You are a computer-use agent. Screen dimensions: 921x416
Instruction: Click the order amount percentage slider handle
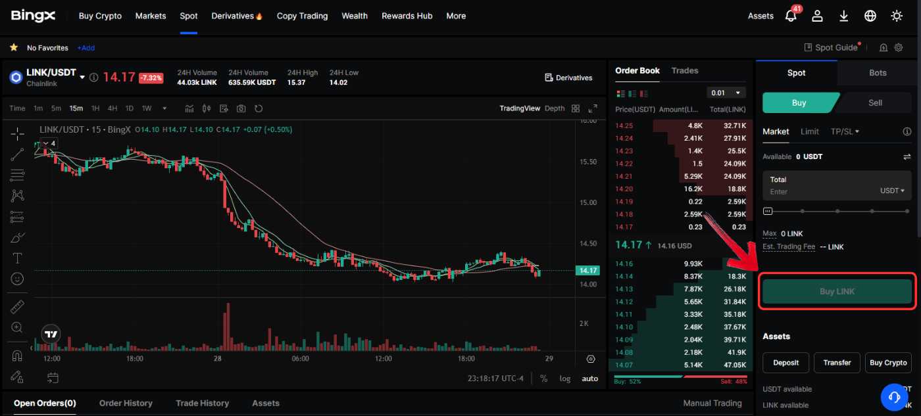tap(768, 211)
